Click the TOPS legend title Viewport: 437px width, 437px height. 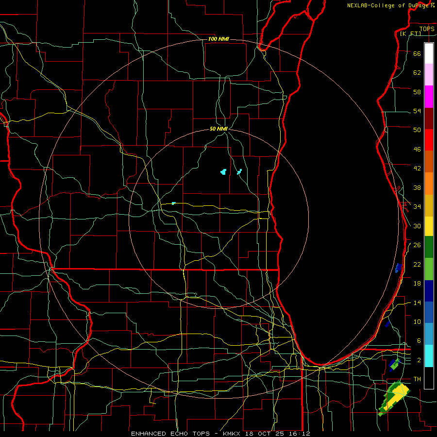427,29
